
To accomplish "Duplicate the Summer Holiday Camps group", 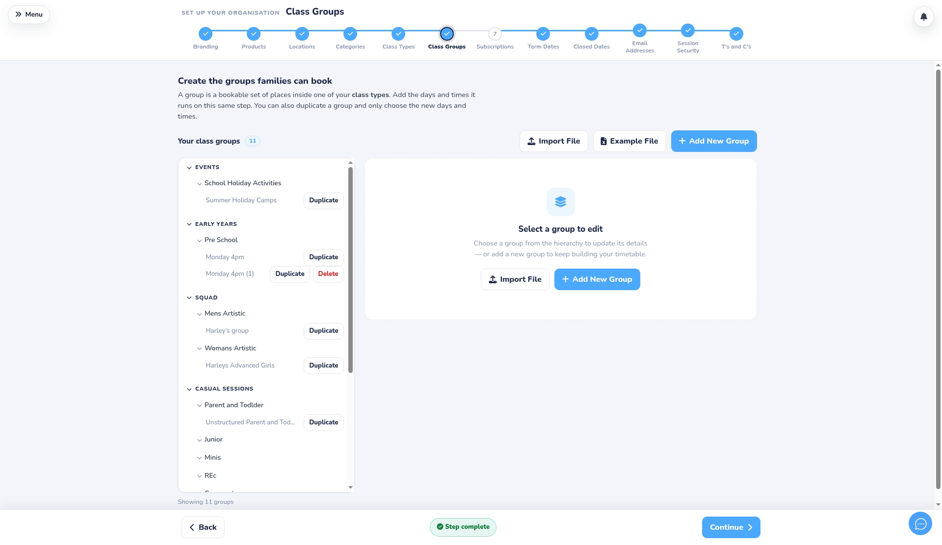I will pos(324,200).
